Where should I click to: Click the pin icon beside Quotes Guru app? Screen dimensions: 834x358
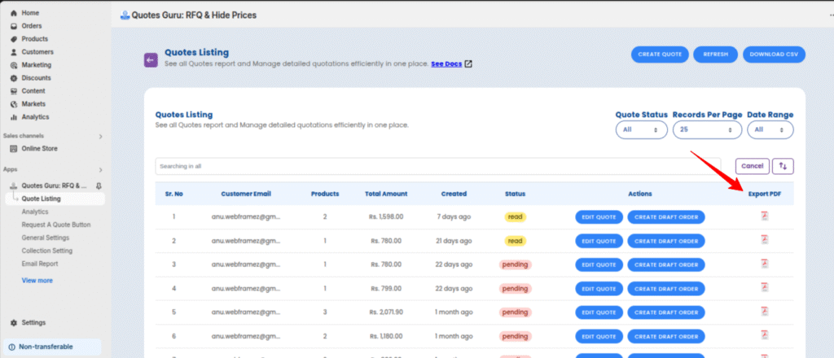point(99,186)
